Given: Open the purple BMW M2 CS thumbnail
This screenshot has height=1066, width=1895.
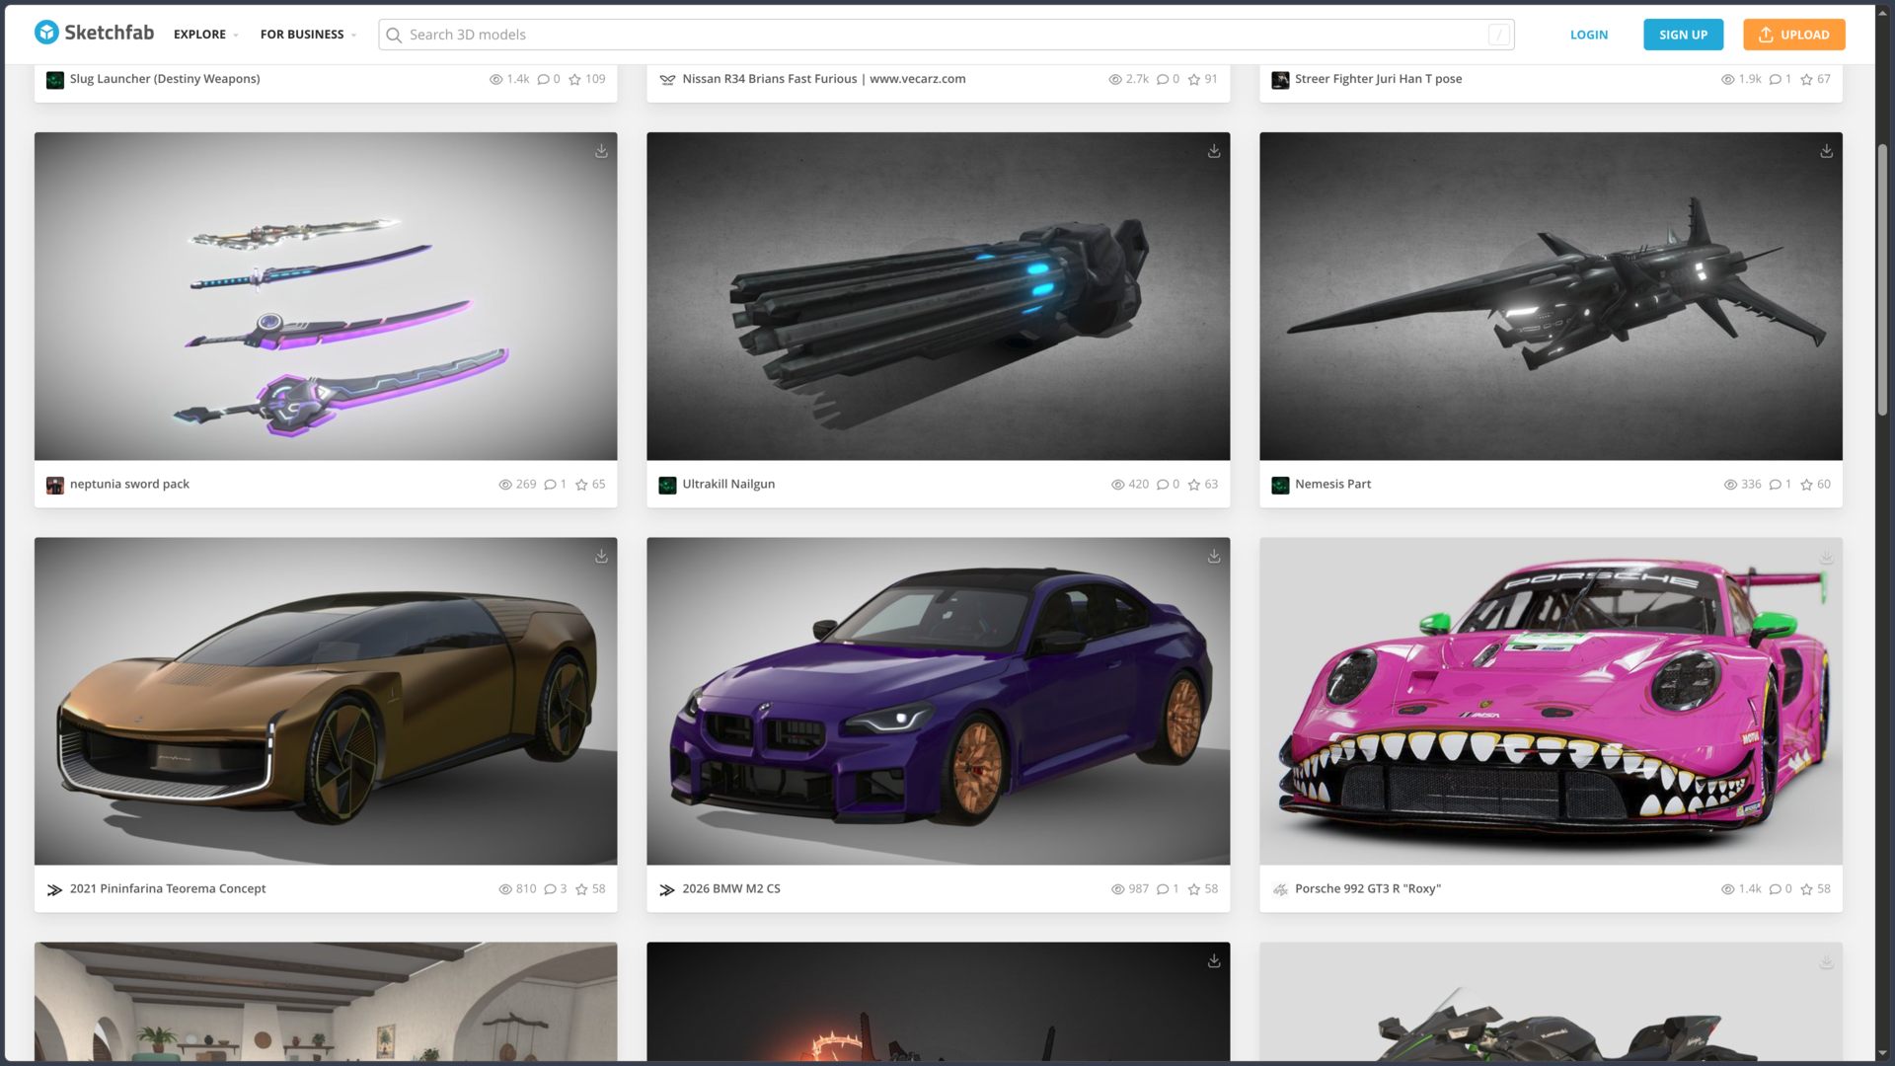Looking at the screenshot, I should (938, 701).
